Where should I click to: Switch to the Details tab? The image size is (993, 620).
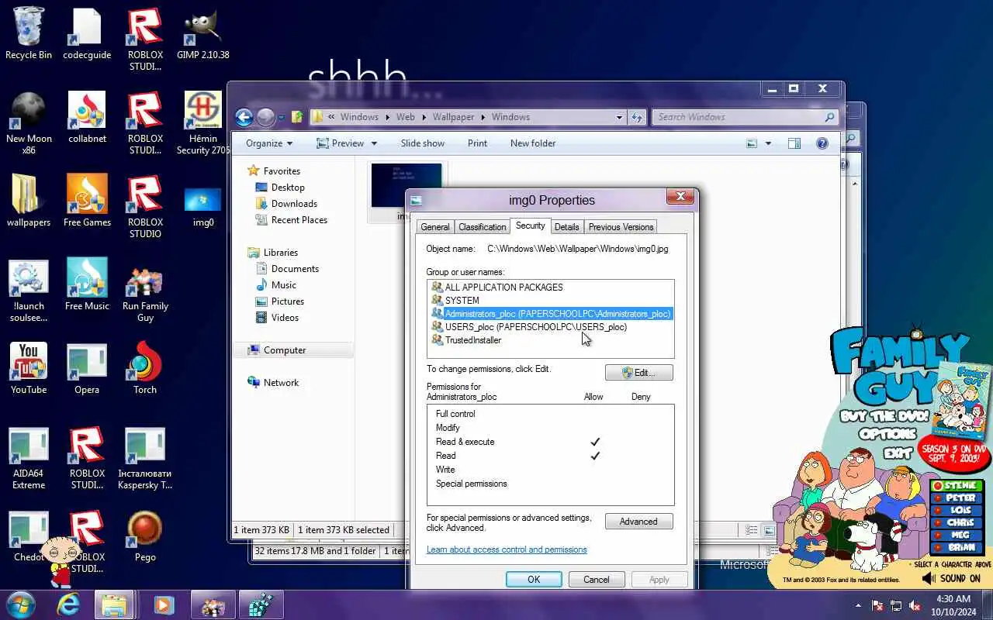566,227
